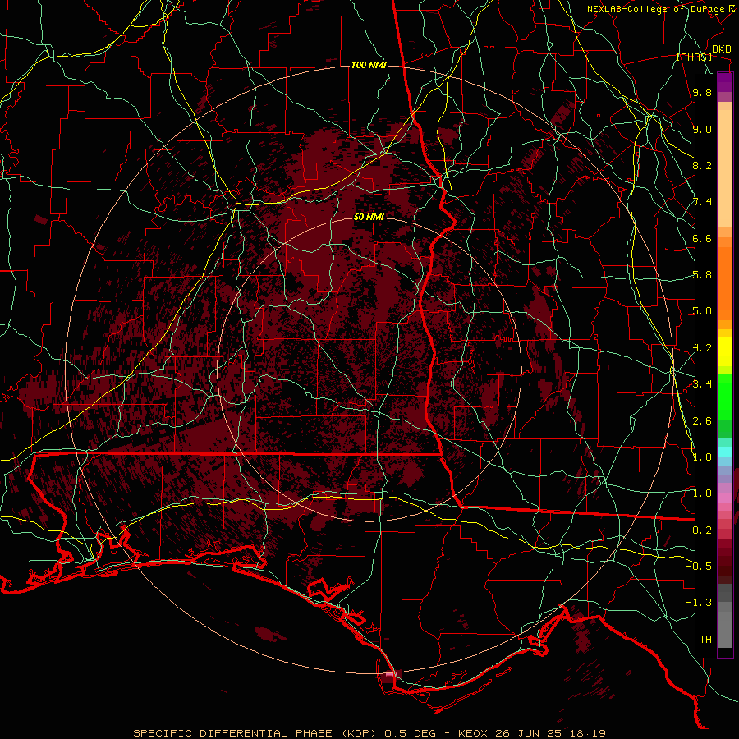Click the 0.2 scale value
This screenshot has height=739, width=739.
point(702,530)
